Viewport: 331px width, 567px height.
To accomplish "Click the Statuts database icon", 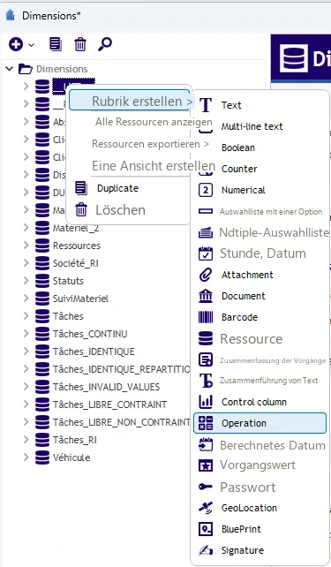I will 42,281.
